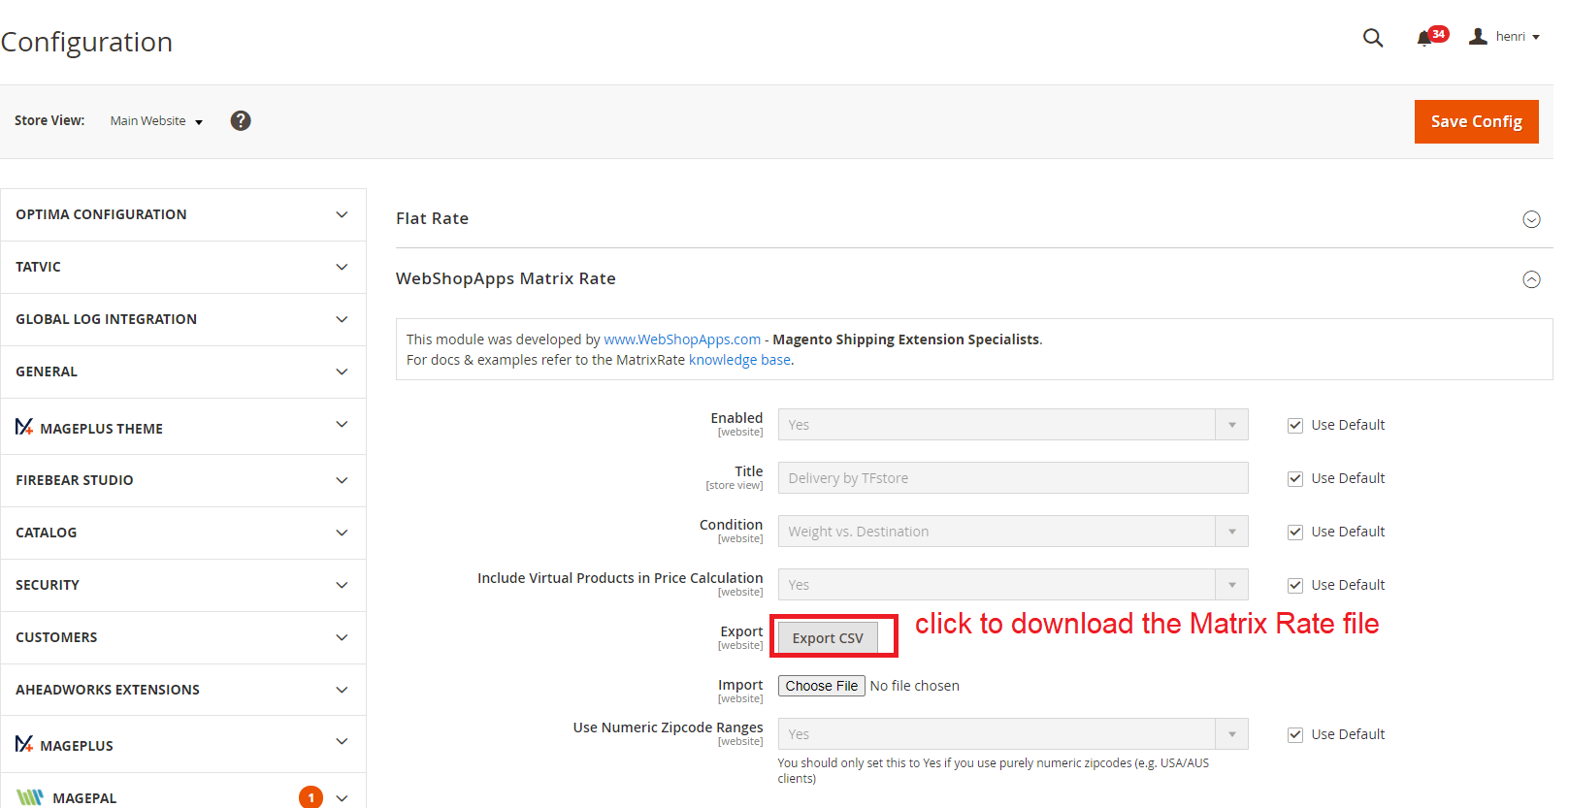Click the Store View label

[x=49, y=121]
